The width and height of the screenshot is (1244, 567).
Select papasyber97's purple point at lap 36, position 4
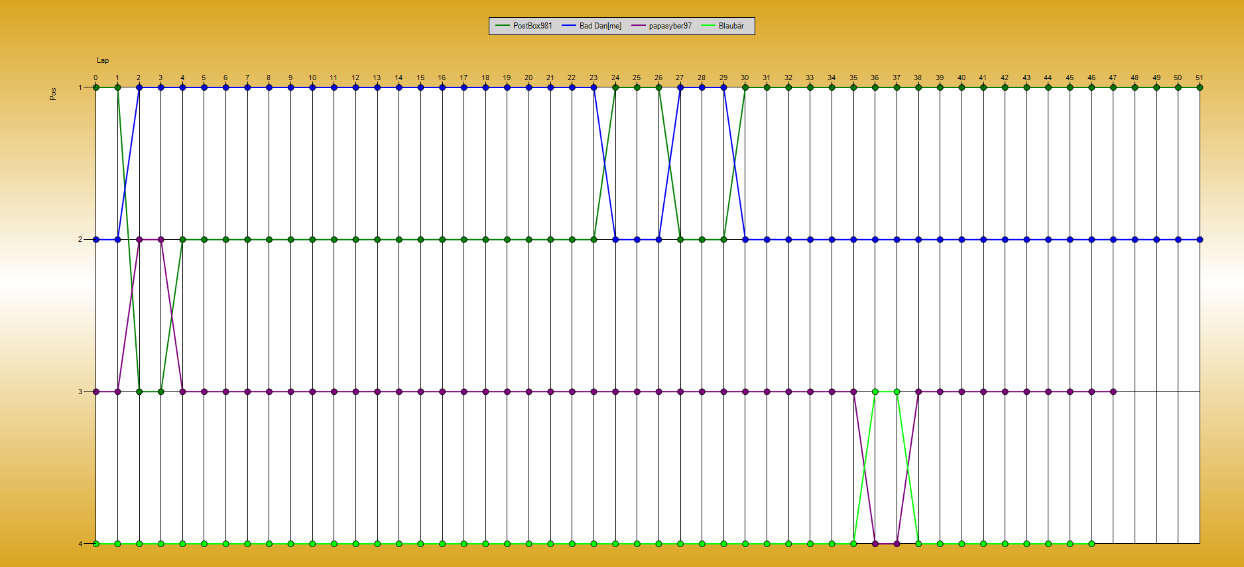tap(875, 544)
